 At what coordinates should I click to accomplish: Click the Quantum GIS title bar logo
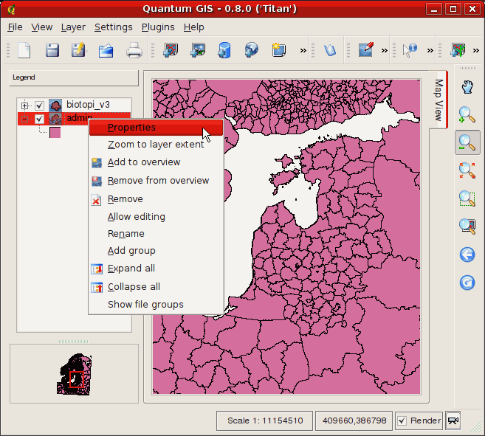point(12,10)
